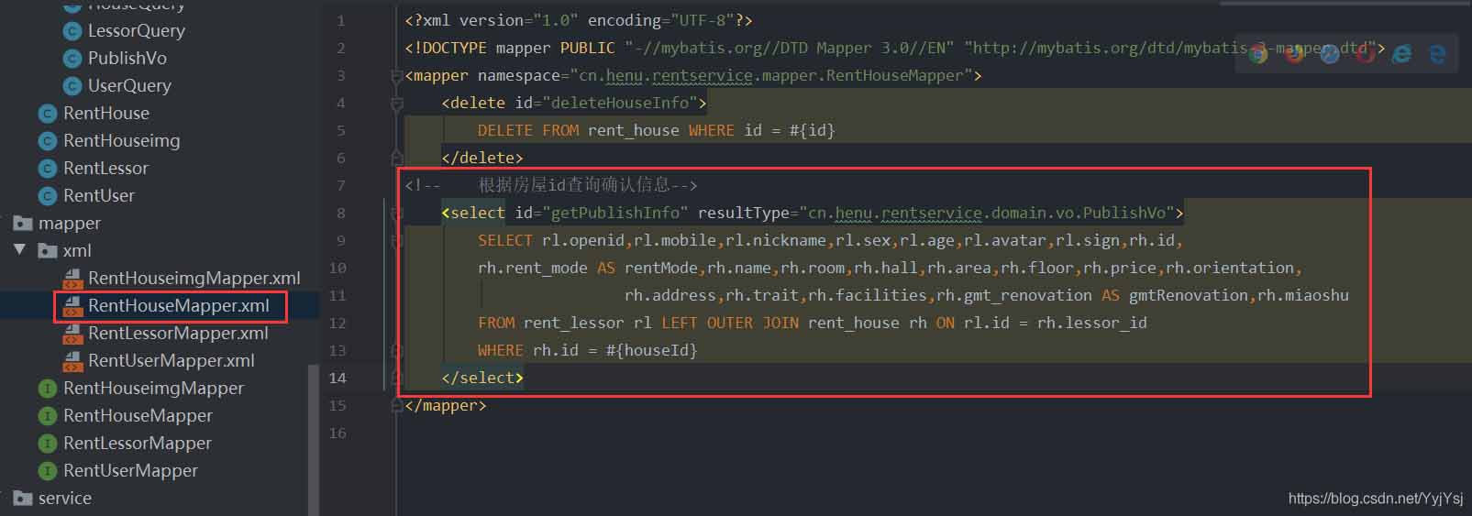Fold the delete tag at line 4
Screen dimensions: 1472x516
(x=397, y=104)
